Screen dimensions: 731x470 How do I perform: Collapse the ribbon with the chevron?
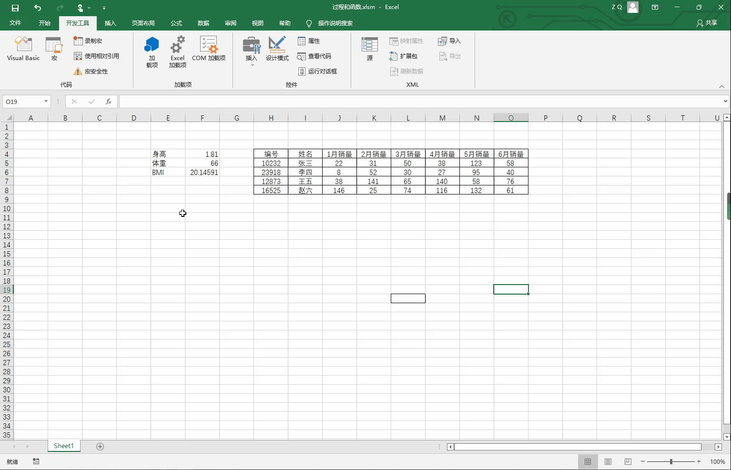coord(721,86)
